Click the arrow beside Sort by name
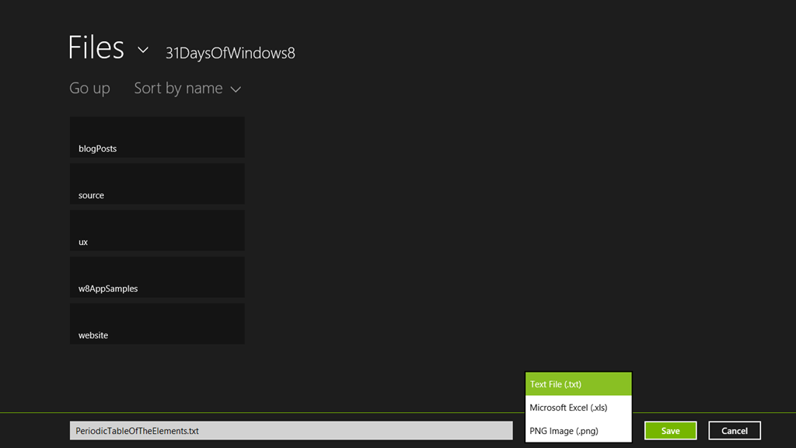The height and width of the screenshot is (448, 796). (x=236, y=89)
